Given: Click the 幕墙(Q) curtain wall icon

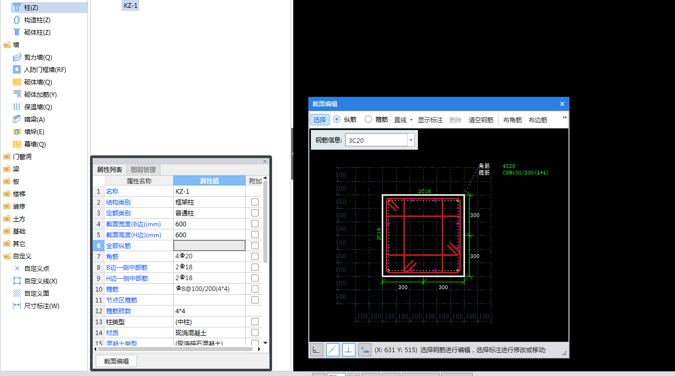Looking at the screenshot, I should point(17,144).
